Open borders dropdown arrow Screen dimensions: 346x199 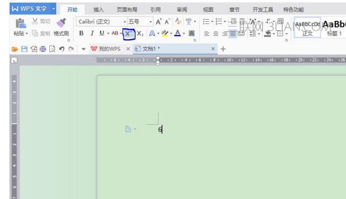pyautogui.click(x=287, y=34)
